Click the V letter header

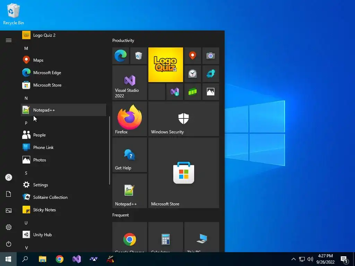click(x=26, y=248)
